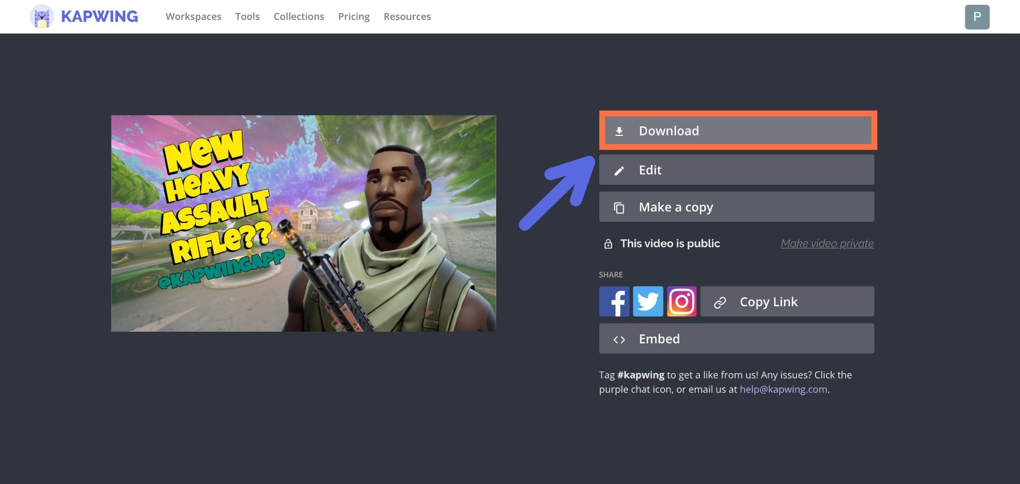The image size is (1020, 484).
Task: Click Make video private link
Action: coord(827,244)
